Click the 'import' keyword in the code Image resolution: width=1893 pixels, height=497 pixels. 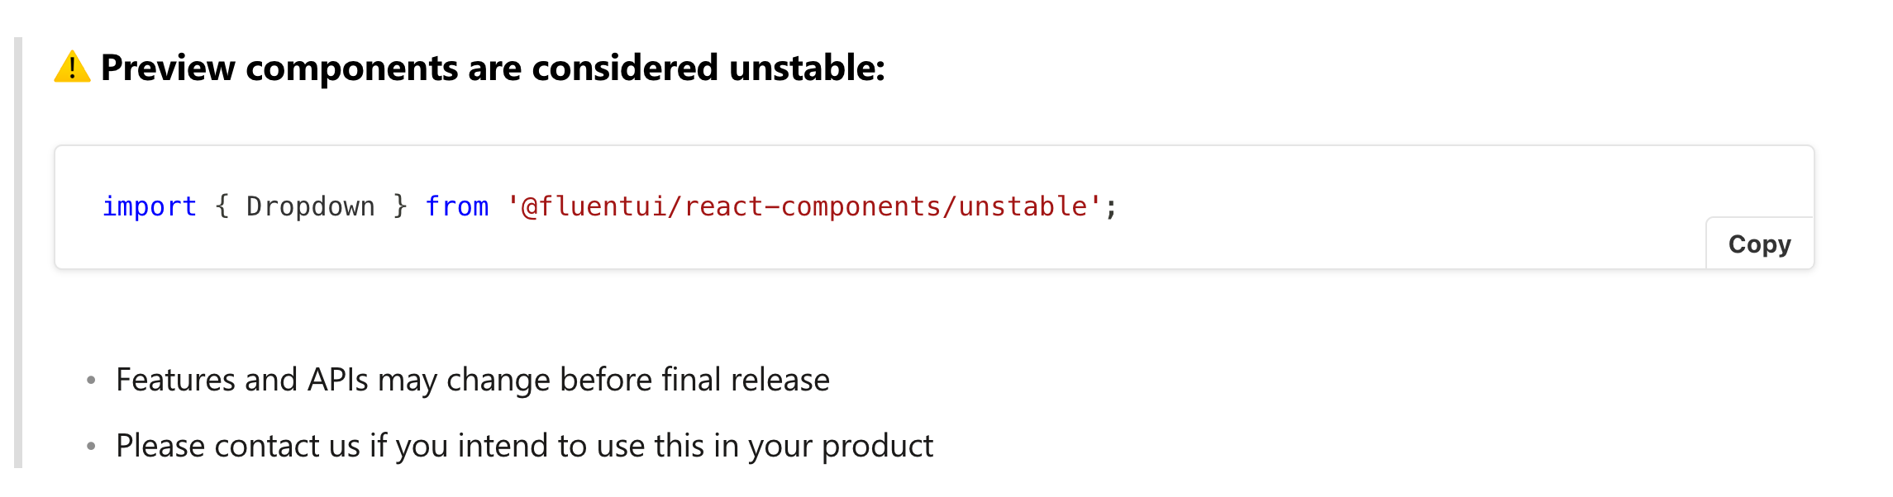(x=150, y=206)
